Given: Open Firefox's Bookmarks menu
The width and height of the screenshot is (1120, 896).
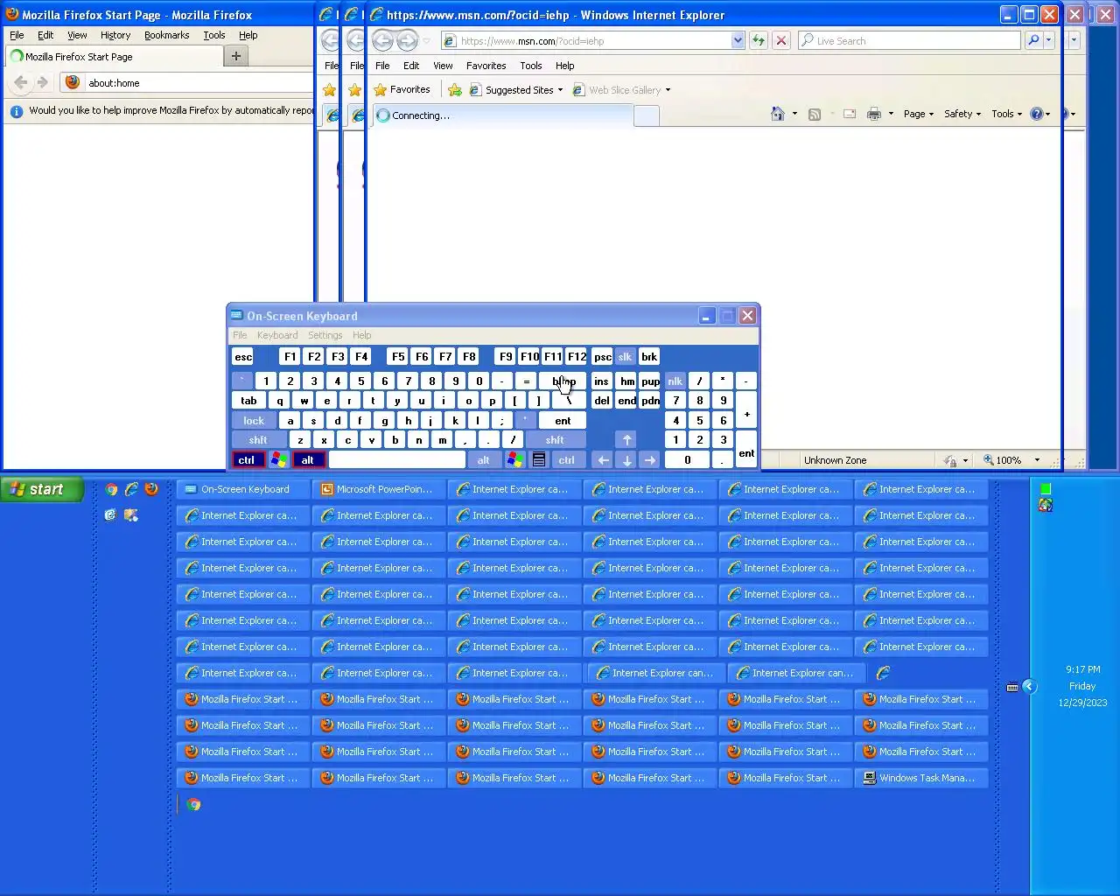Looking at the screenshot, I should point(166,35).
